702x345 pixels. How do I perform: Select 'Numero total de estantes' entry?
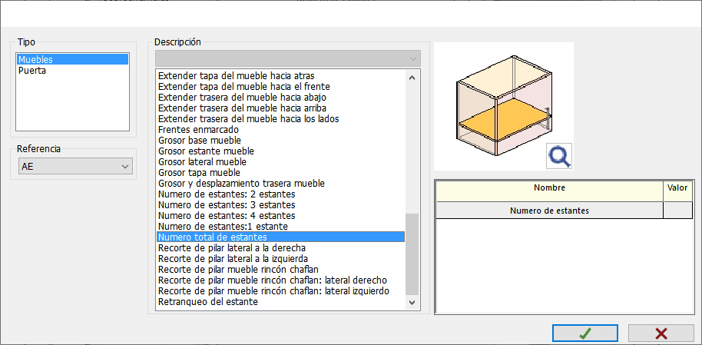[x=280, y=237]
